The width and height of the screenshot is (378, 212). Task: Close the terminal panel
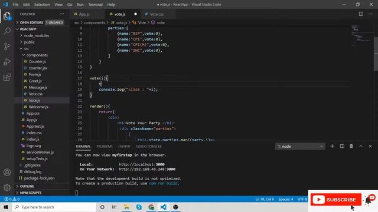[x=370, y=146]
